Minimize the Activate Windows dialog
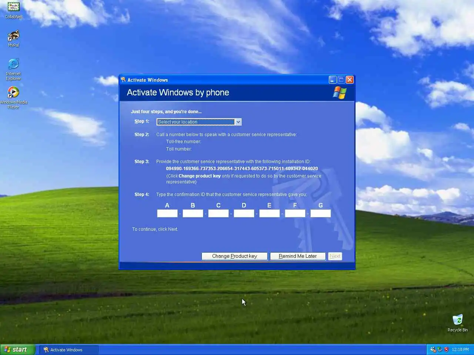The width and height of the screenshot is (474, 355). click(x=333, y=80)
